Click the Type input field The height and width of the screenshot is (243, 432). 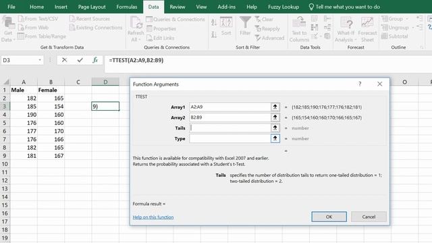230,138
